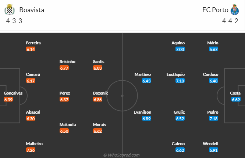
Task: Click Aquino's 7.00 rating badge
Action: coord(180,49)
